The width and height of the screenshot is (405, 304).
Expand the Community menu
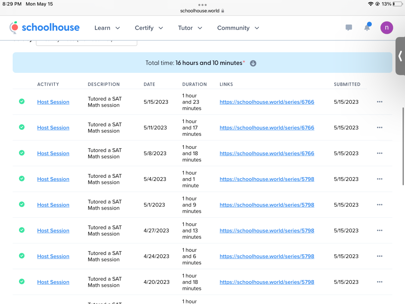coord(238,28)
